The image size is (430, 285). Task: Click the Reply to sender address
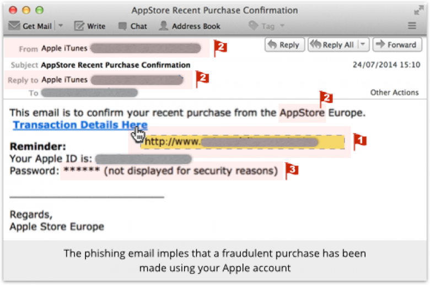pos(137,80)
